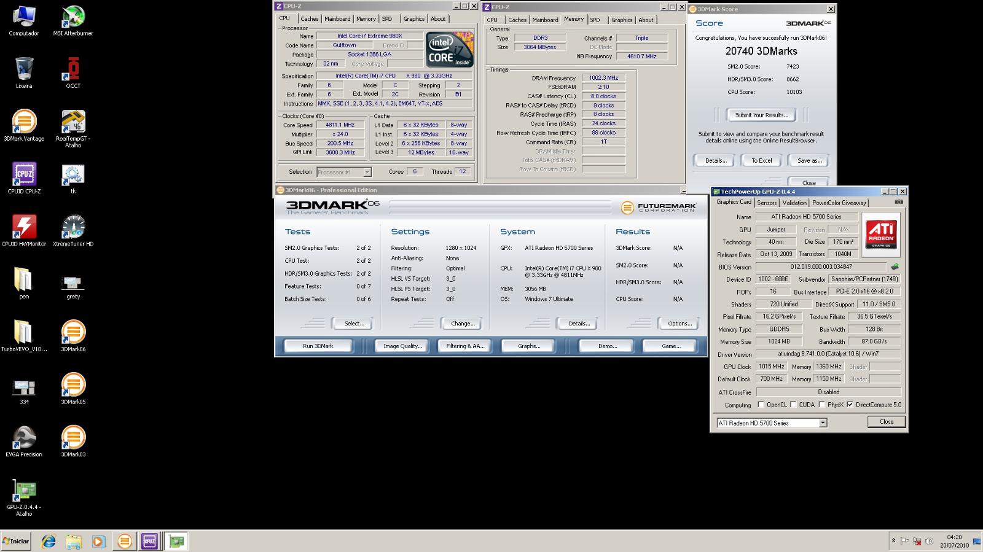This screenshot has width=983, height=552.
Task: Open the Graphics tab in right CPU-Z
Action: 622,20
